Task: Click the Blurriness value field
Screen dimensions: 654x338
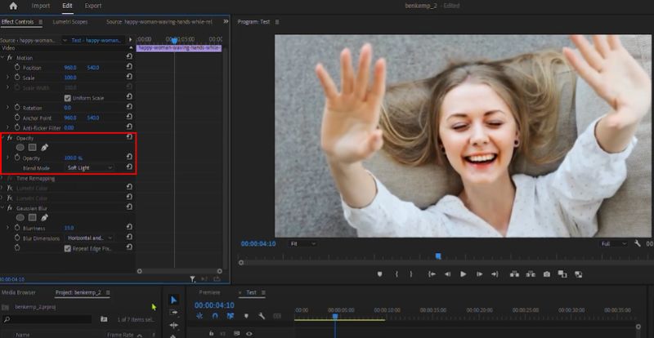Action: click(x=69, y=228)
